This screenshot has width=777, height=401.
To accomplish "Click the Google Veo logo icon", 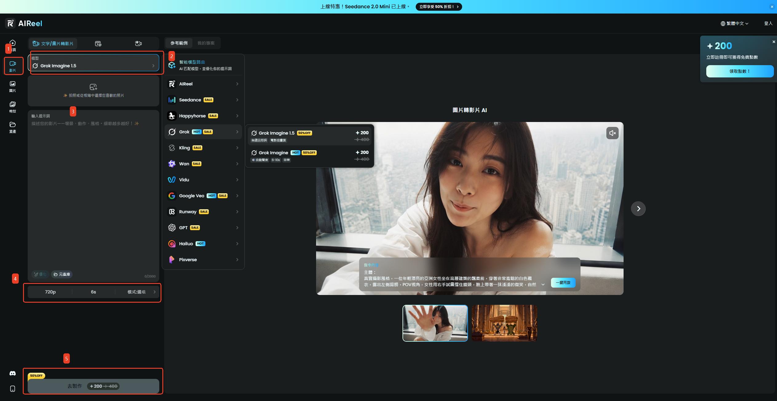I will [x=172, y=196].
